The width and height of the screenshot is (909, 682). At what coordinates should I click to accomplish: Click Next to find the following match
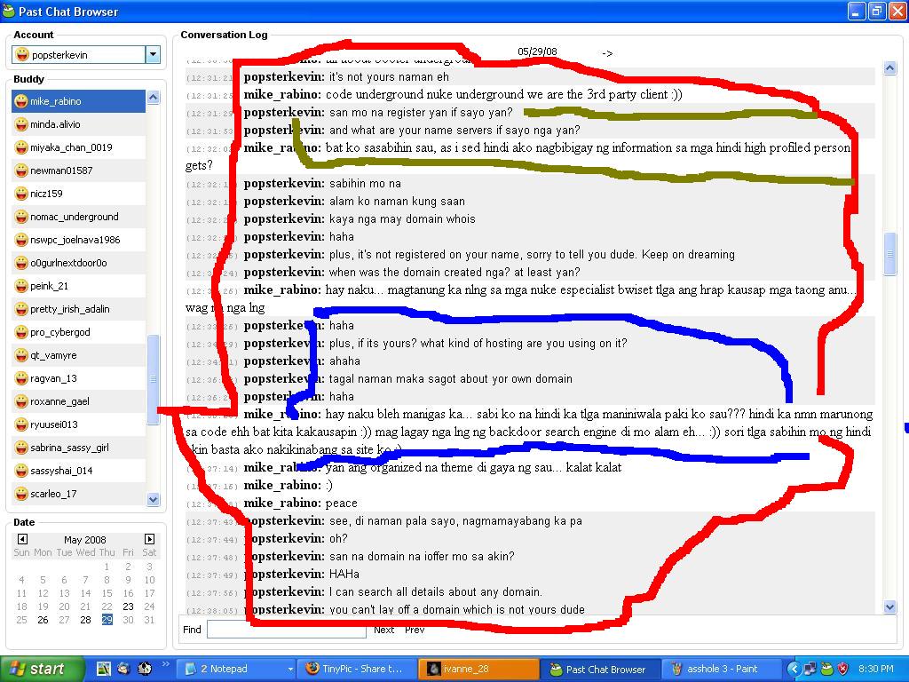coord(383,630)
